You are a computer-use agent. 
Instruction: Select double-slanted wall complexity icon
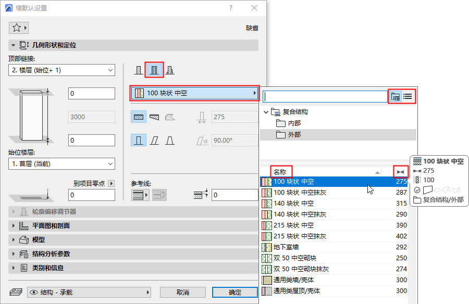pyautogui.click(x=170, y=140)
